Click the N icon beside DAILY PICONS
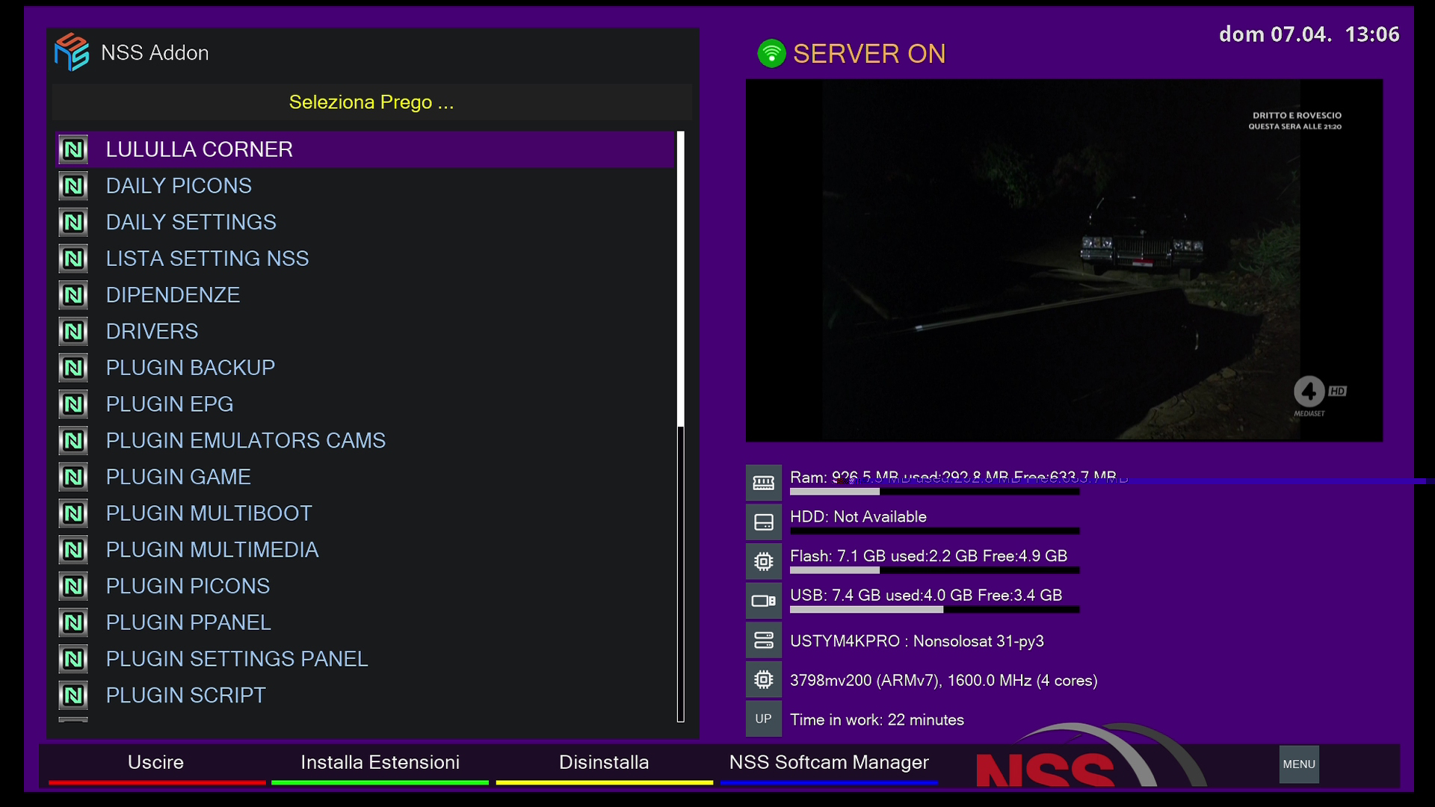1435x807 pixels. tap(73, 186)
